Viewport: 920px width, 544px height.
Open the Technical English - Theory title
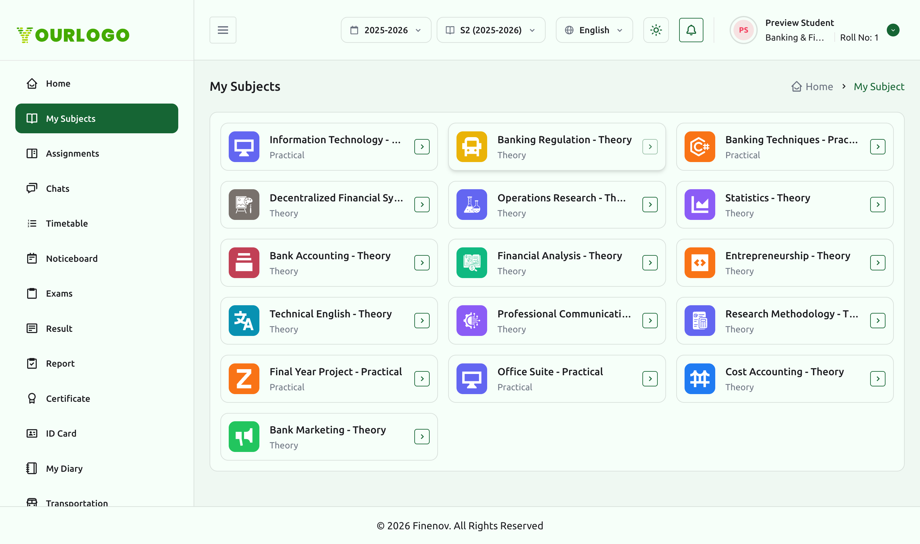pyautogui.click(x=331, y=314)
